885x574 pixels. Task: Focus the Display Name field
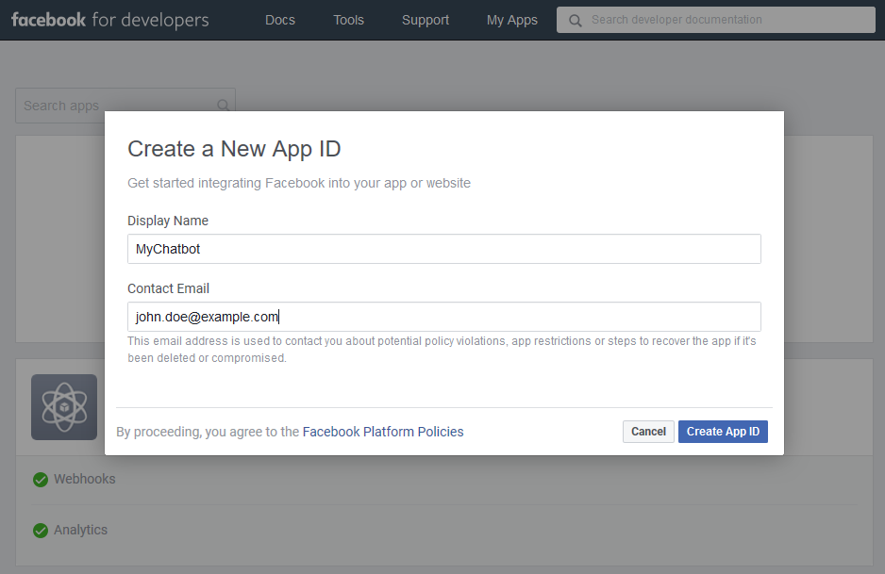pos(444,249)
